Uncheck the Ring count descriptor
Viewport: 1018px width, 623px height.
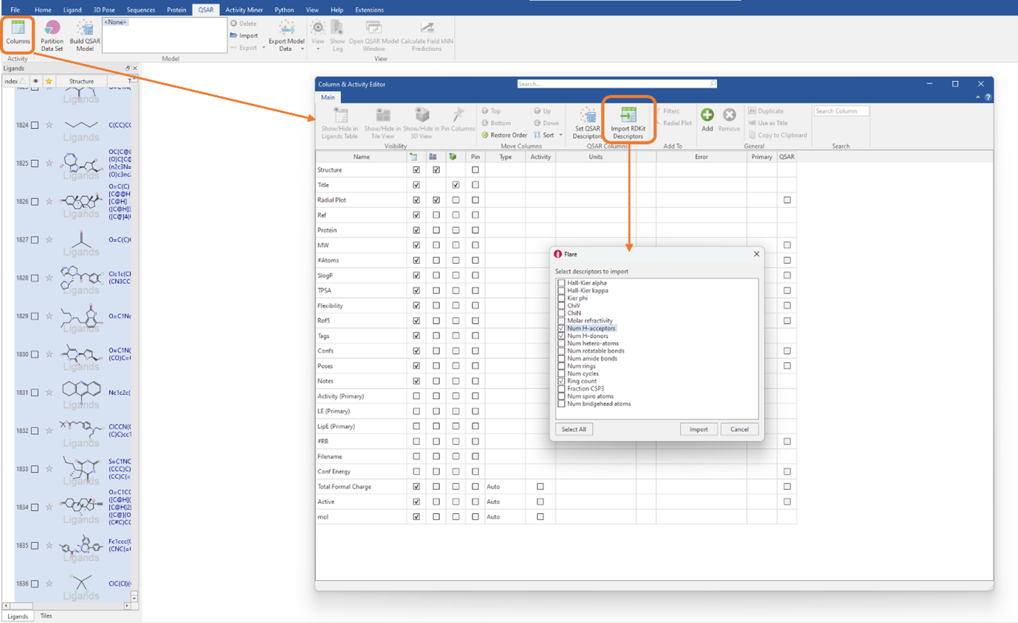(562, 381)
